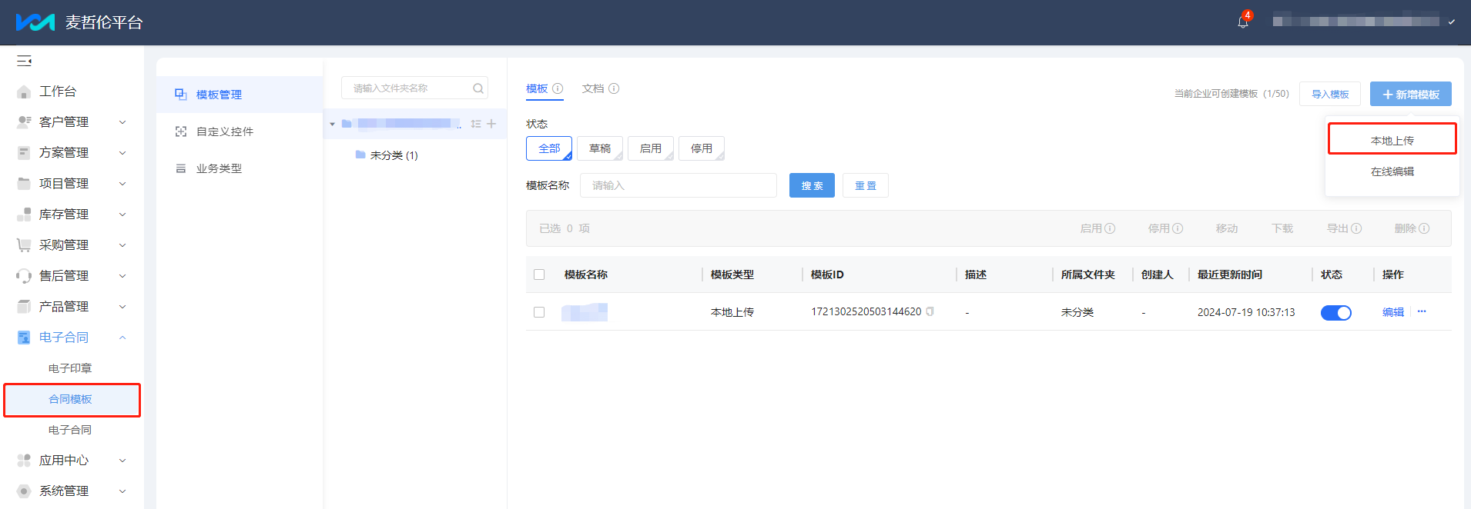The height and width of the screenshot is (509, 1471).
Task: Click the 导入模板 button
Action: [x=1330, y=94]
